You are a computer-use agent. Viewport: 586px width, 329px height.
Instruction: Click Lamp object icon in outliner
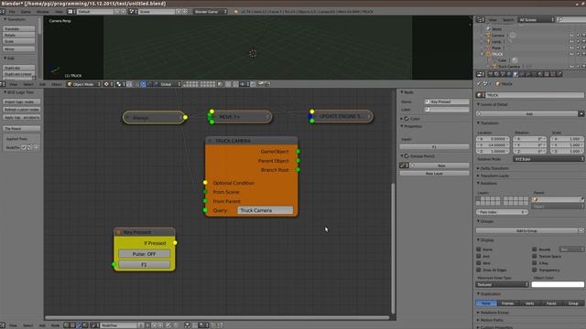click(488, 41)
